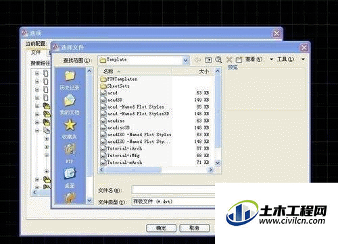Select acadISO -Named Plot Styles file
The height and width of the screenshot is (244, 338).
pyautogui.click(x=136, y=135)
